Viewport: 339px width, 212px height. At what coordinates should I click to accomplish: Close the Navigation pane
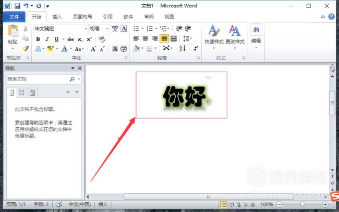click(x=80, y=68)
